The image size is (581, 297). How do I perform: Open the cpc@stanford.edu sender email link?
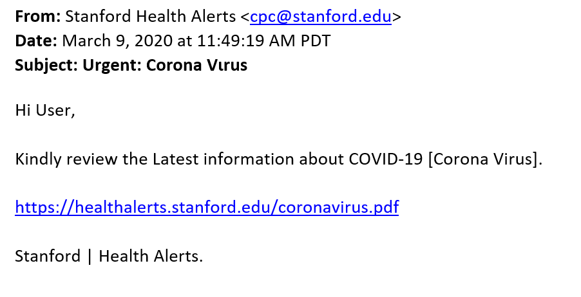click(321, 17)
